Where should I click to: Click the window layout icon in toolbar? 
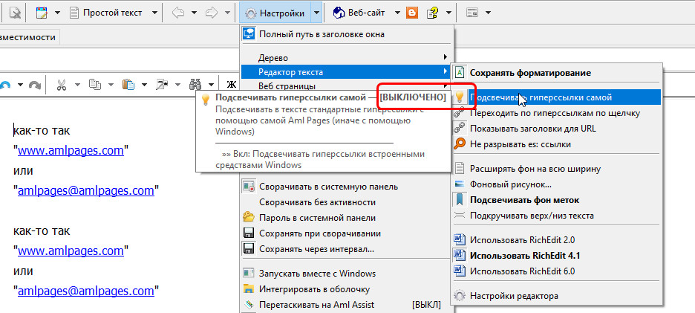pos(472,13)
